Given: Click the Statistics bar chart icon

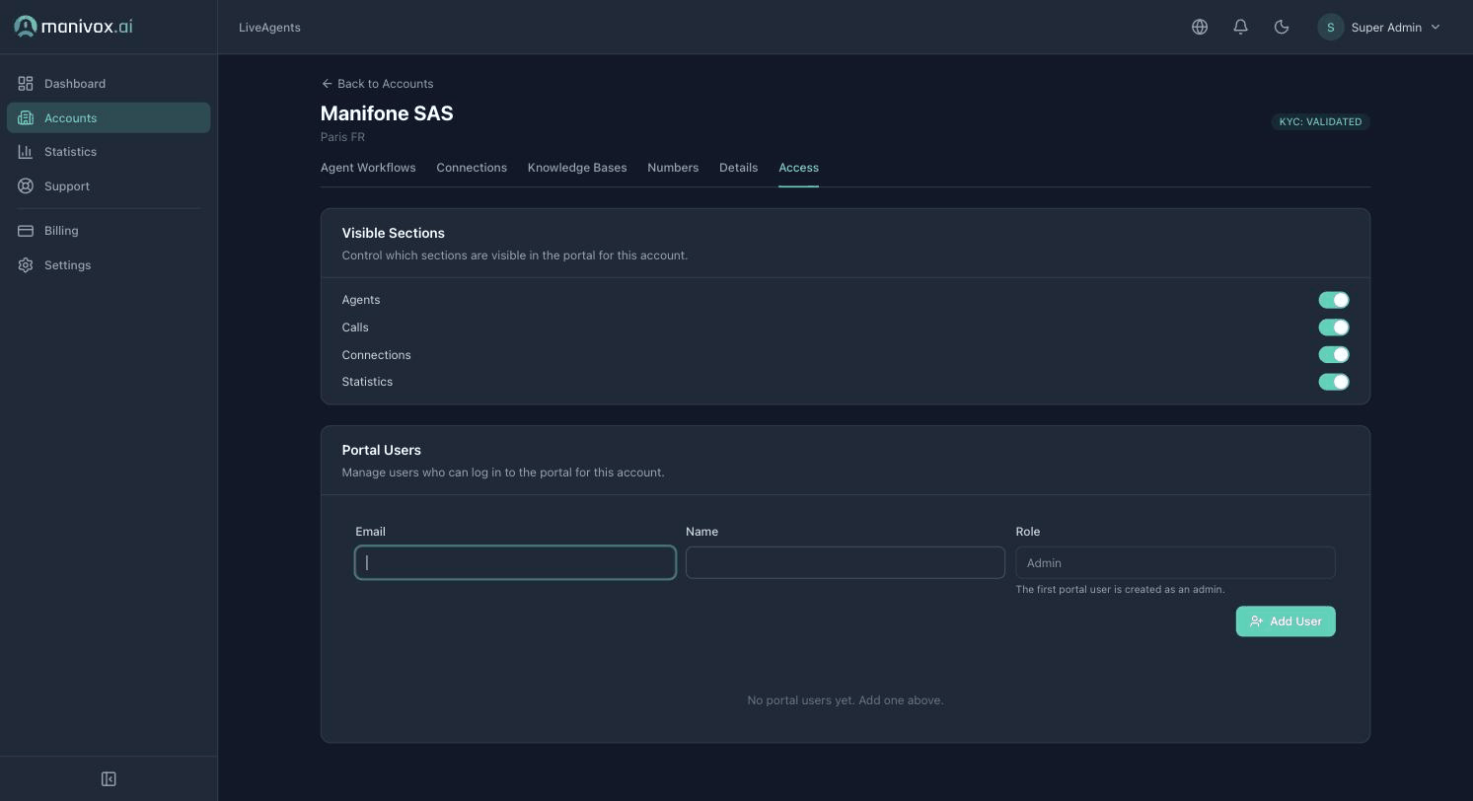Looking at the screenshot, I should (x=26, y=152).
